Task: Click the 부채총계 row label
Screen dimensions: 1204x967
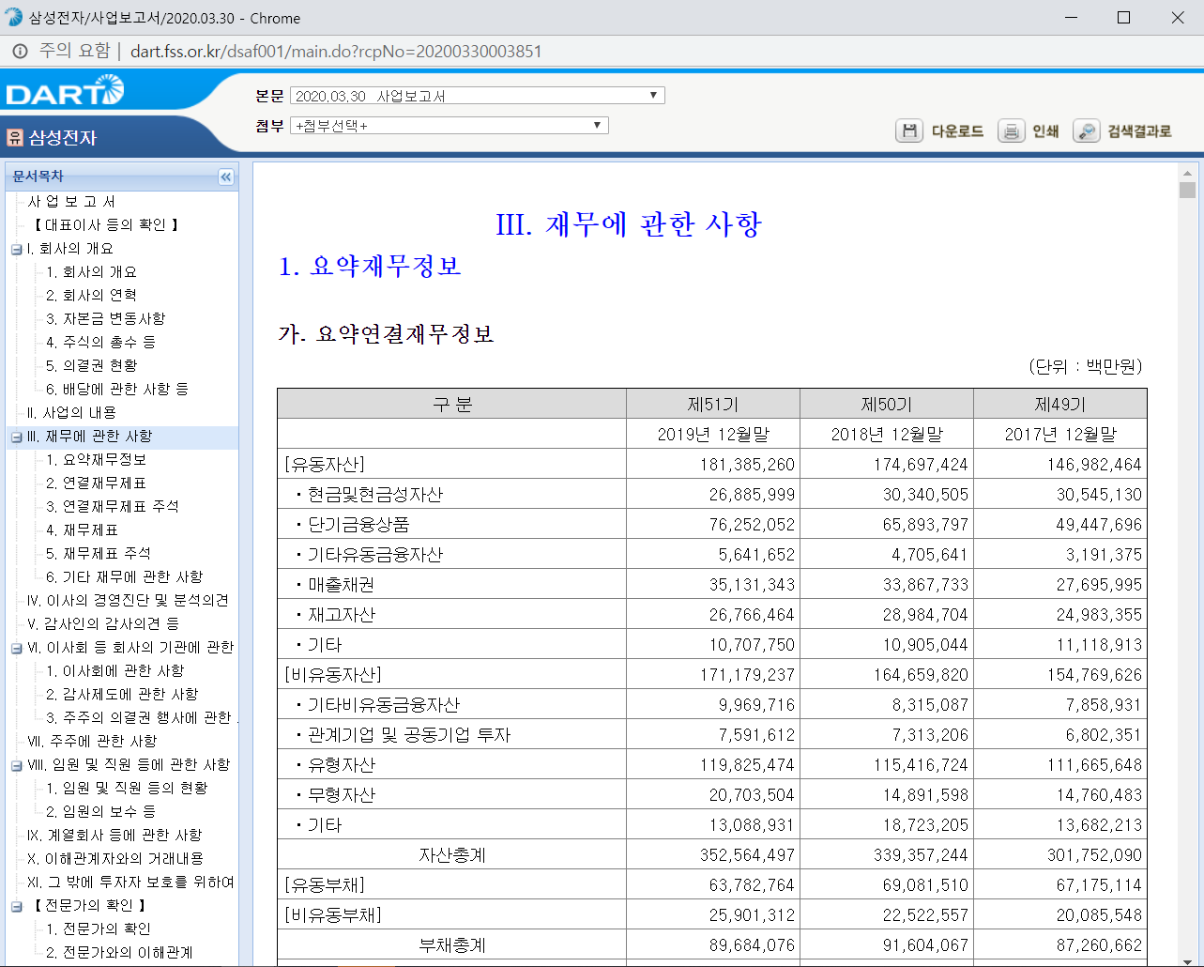Action: [x=452, y=945]
